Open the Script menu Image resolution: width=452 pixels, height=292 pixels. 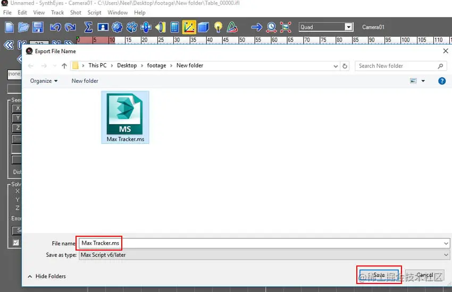tap(94, 13)
